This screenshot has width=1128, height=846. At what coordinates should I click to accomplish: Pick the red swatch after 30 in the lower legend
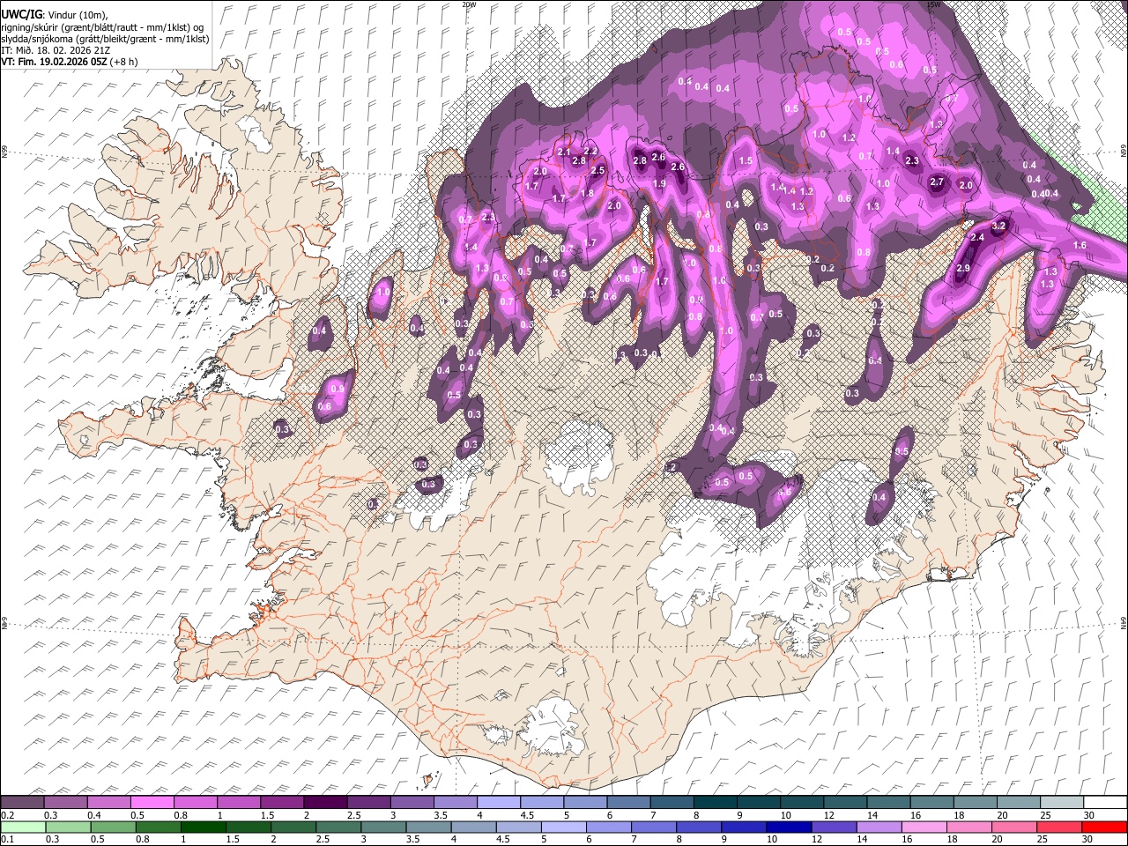(x=1103, y=827)
